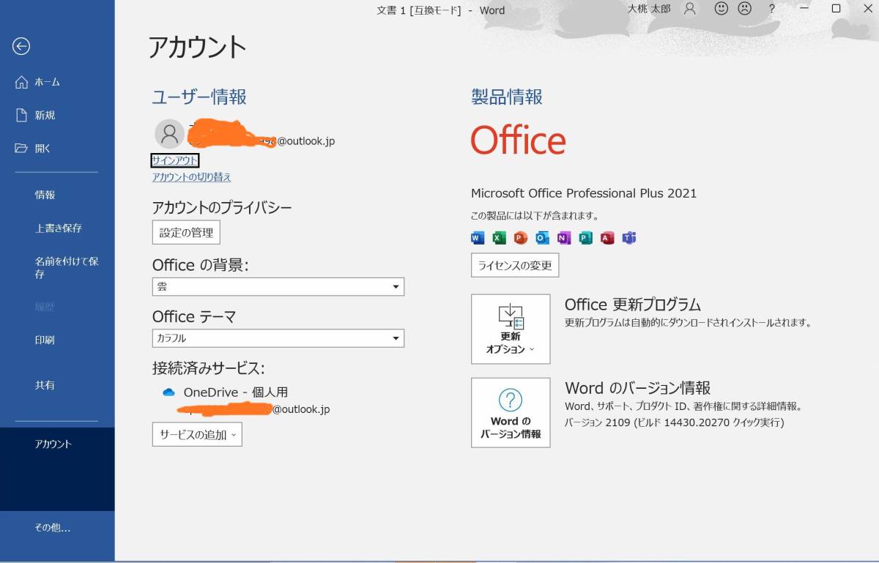Viewport: 879px width, 563px height.
Task: Click the Teams app icon under product info
Action: click(628, 237)
